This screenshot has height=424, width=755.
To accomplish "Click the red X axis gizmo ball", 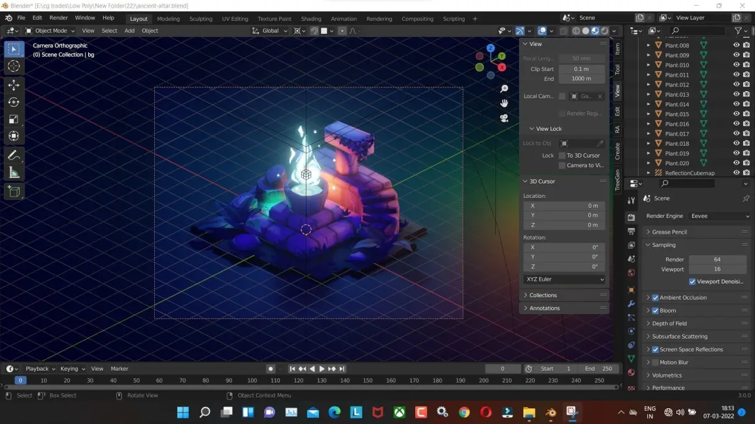I will tap(502, 67).
